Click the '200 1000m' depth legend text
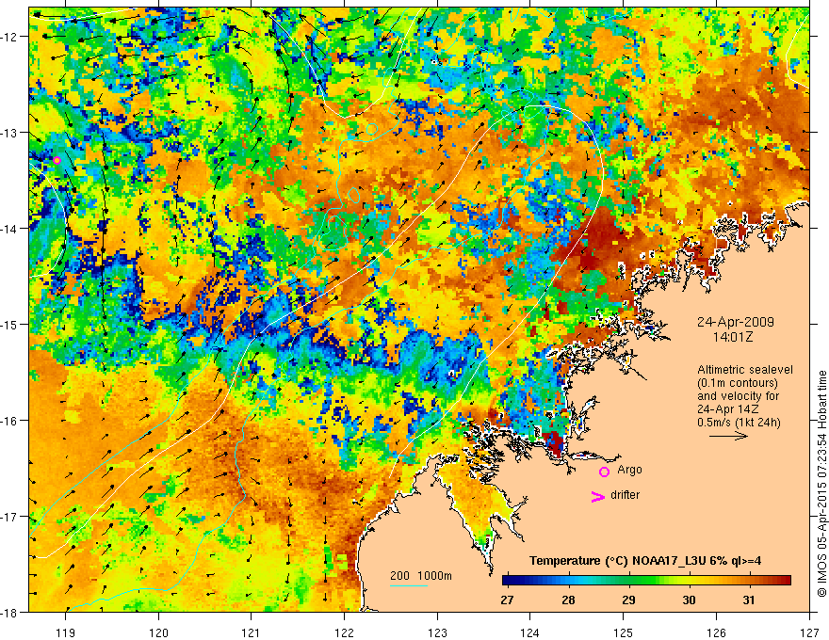Viewport: 829px width, 640px height. (x=421, y=576)
